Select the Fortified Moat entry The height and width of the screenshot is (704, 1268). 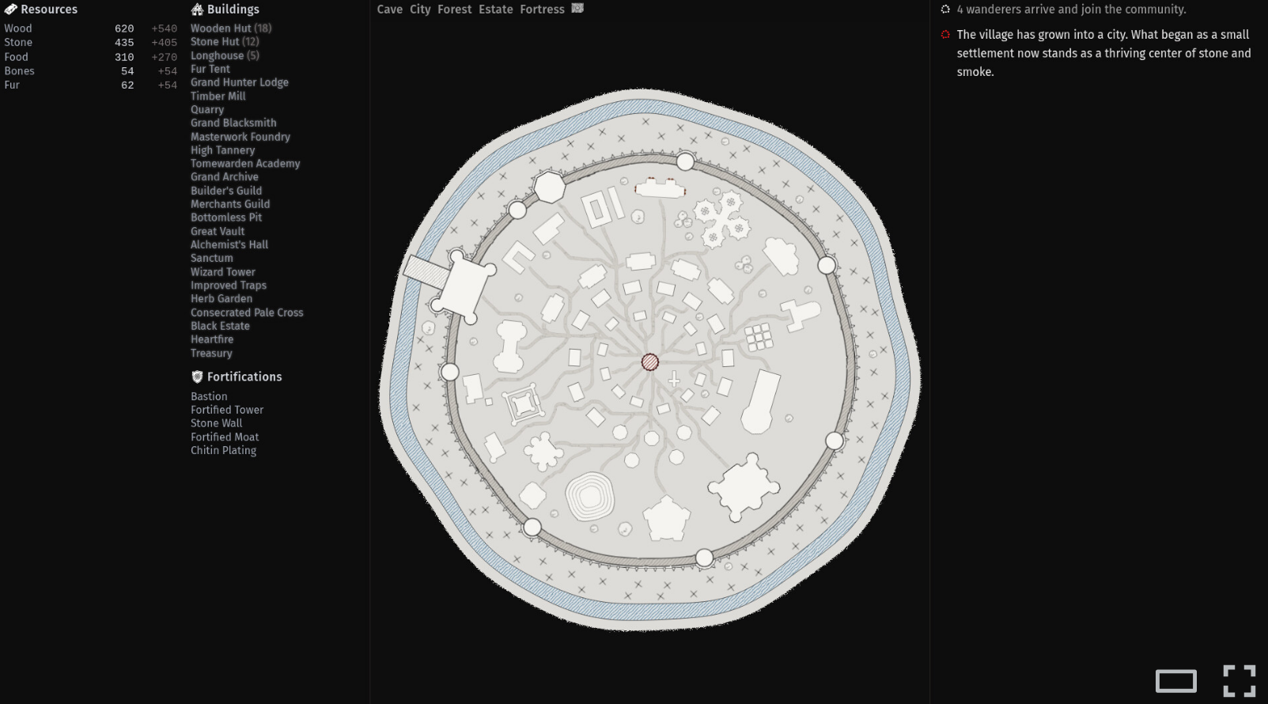point(225,437)
